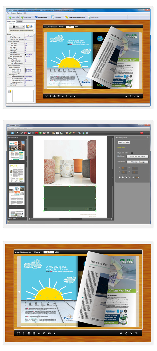Click the add link chain icon in the editor toolbar
Image resolution: width=157 pixels, height=351 pixels.
pos(22,133)
